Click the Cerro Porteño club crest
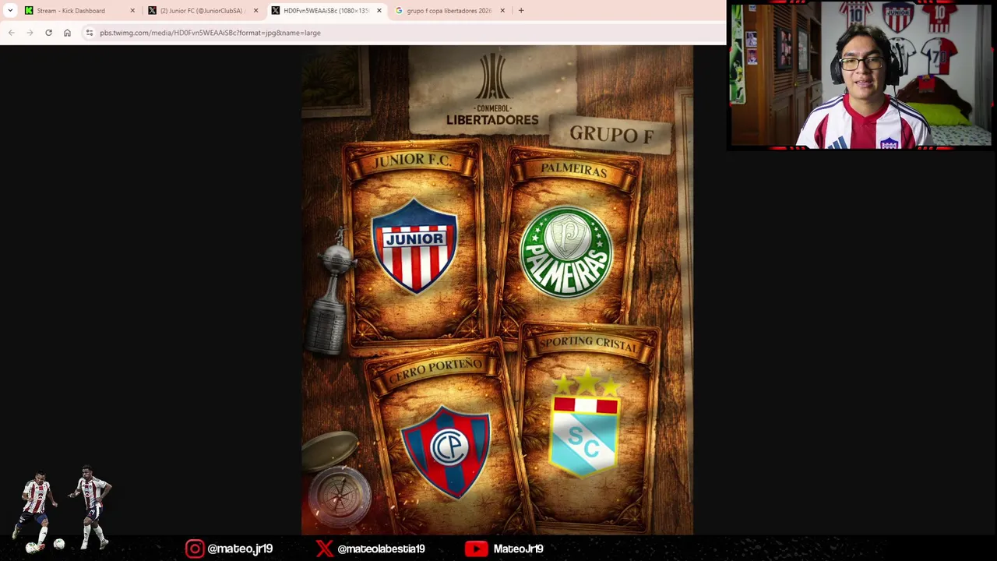997x561 pixels. pos(446,450)
